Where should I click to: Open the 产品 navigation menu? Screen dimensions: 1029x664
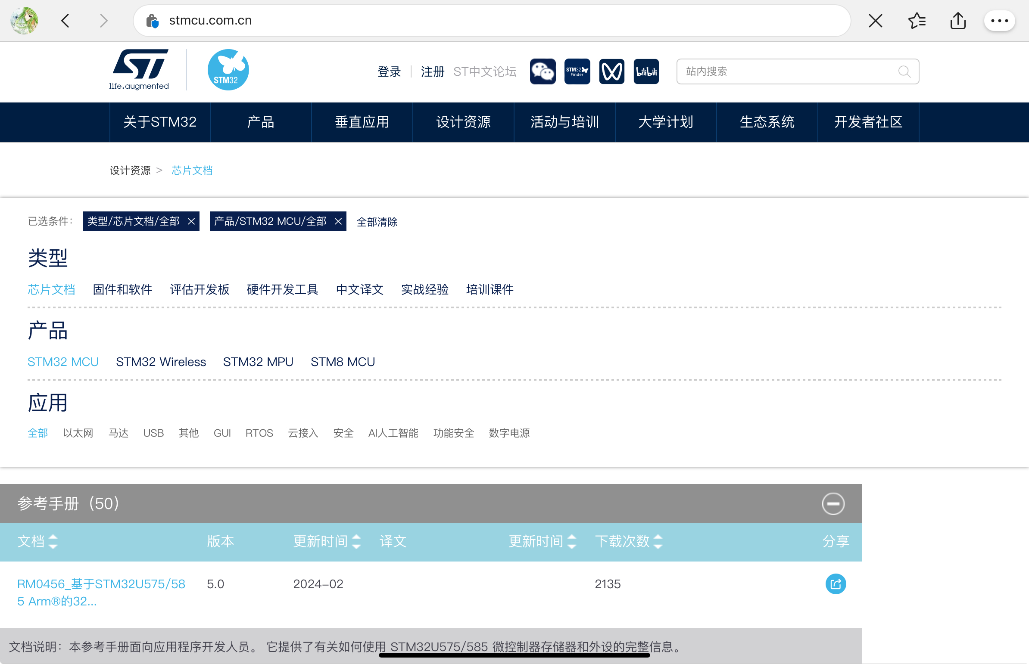click(261, 122)
